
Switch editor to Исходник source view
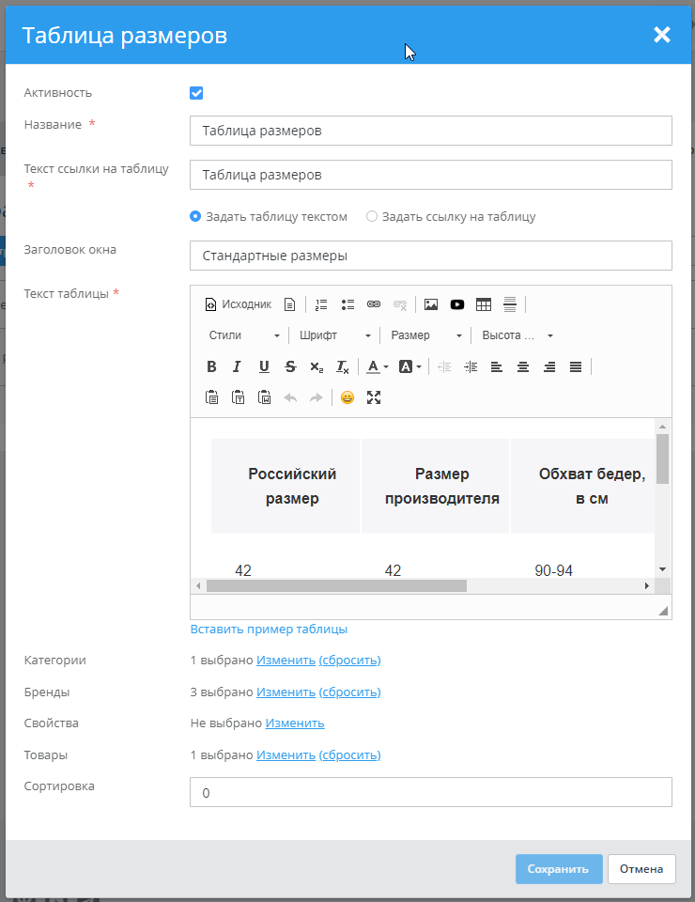(239, 304)
